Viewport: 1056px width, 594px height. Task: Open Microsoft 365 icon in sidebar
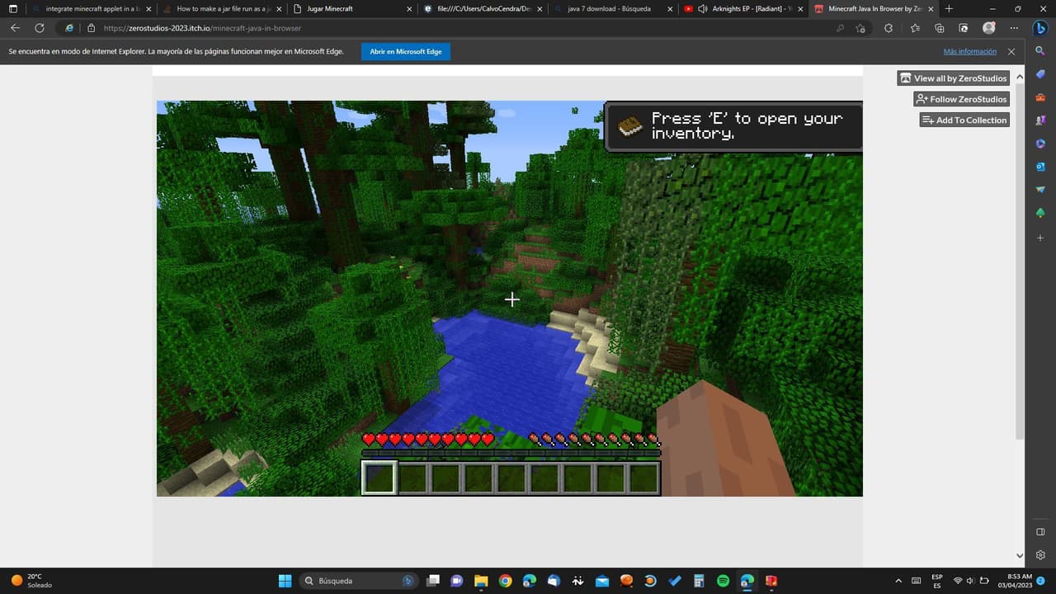click(1040, 144)
